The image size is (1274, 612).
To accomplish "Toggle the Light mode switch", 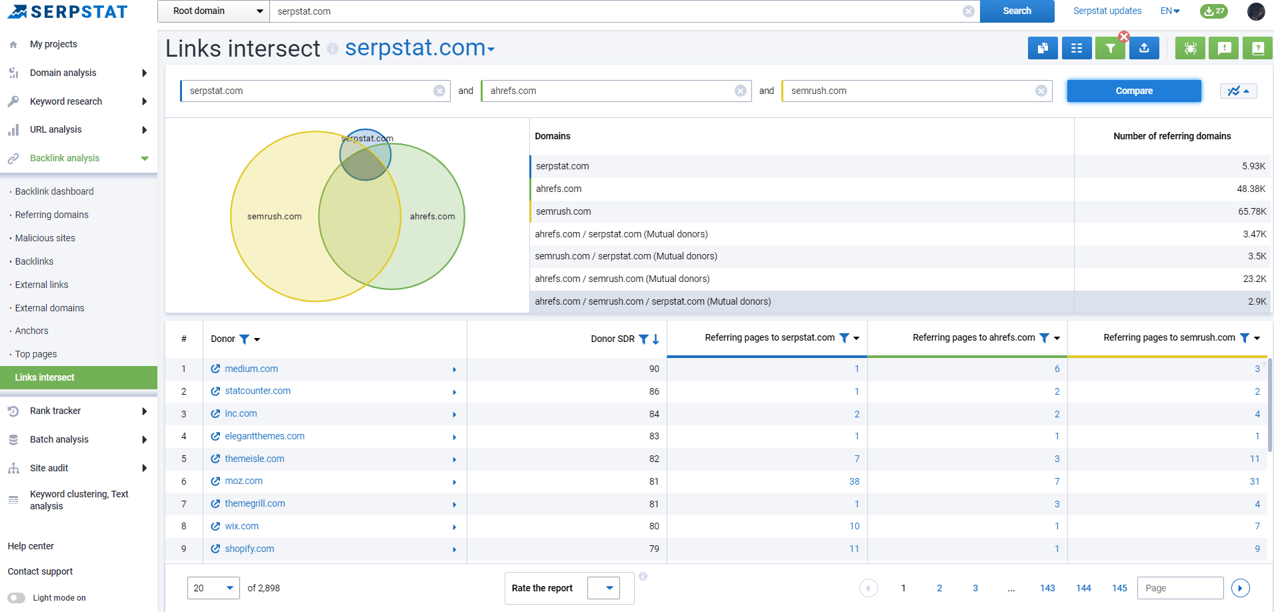I will tap(17, 598).
